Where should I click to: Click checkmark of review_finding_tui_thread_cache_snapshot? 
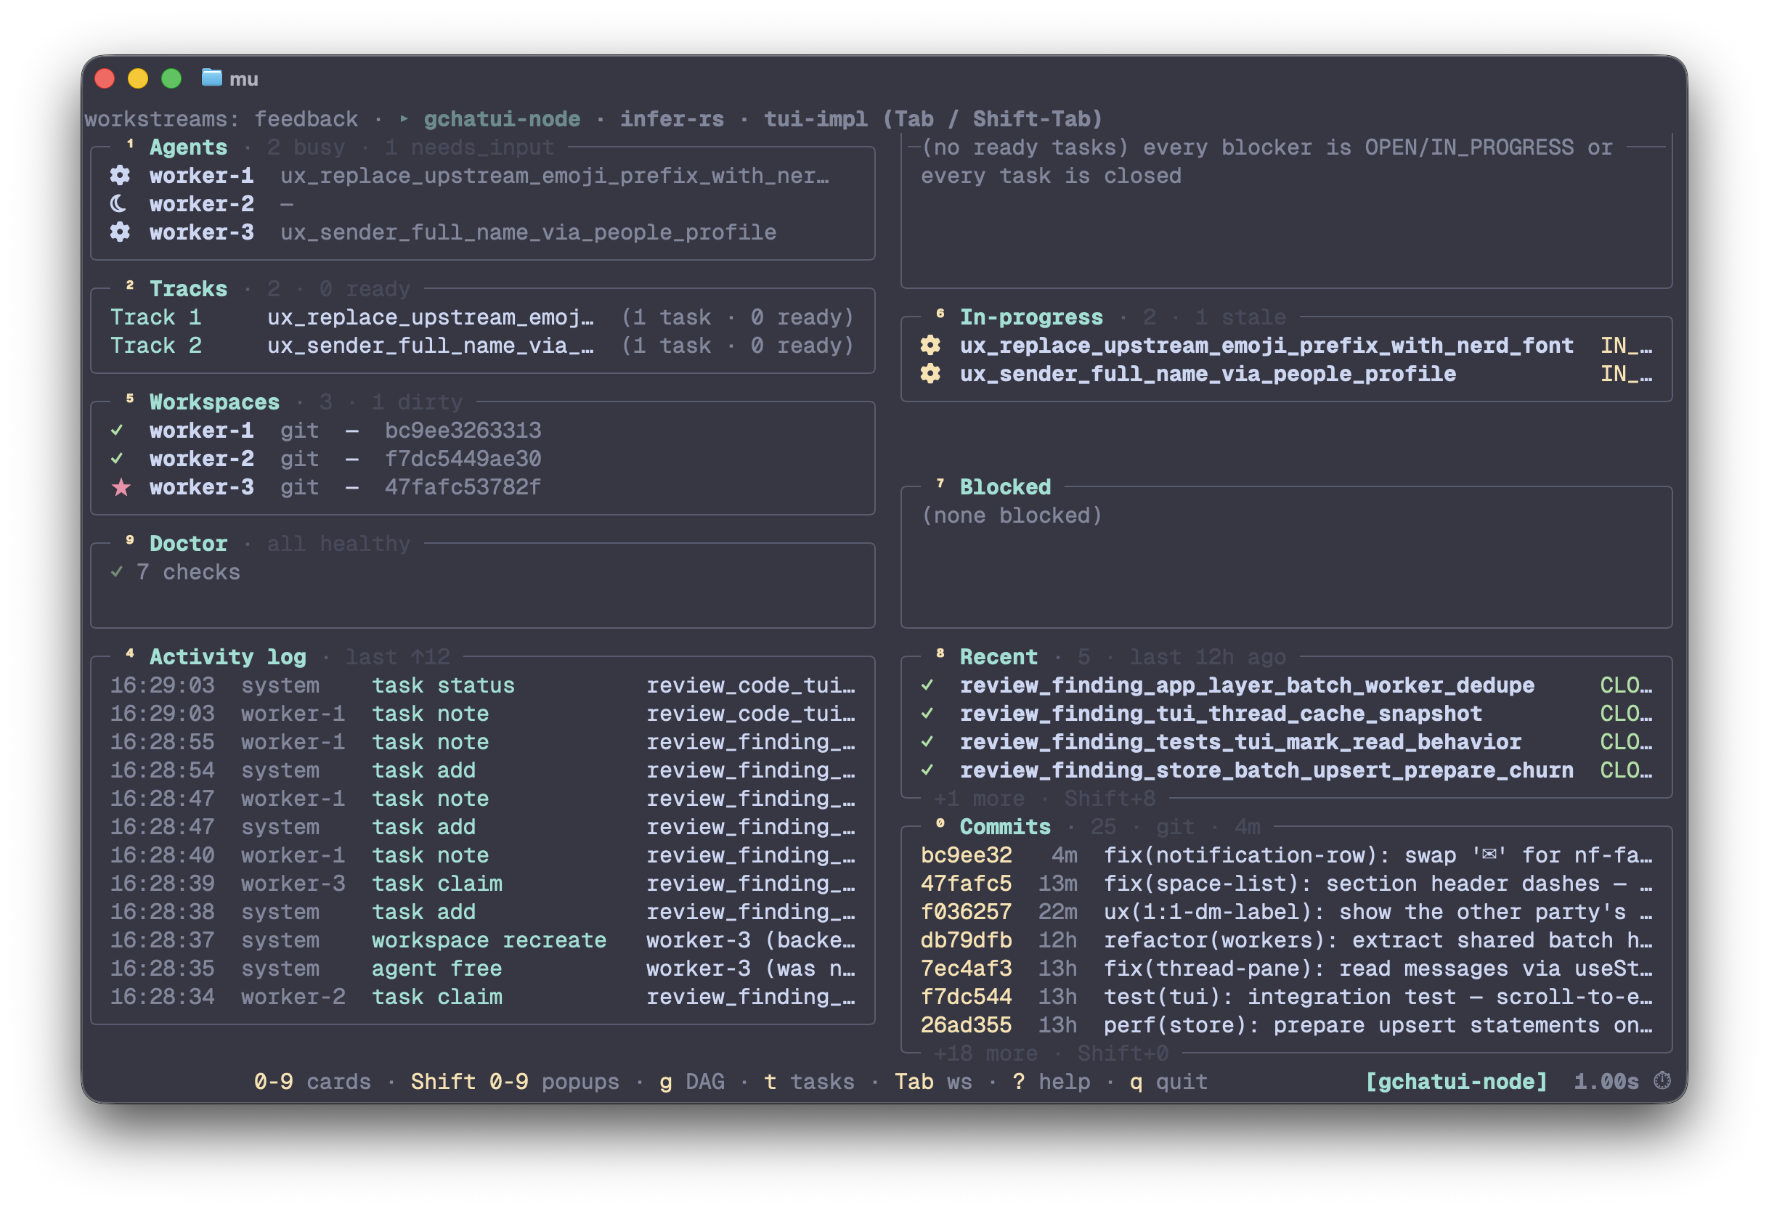pyautogui.click(x=927, y=714)
